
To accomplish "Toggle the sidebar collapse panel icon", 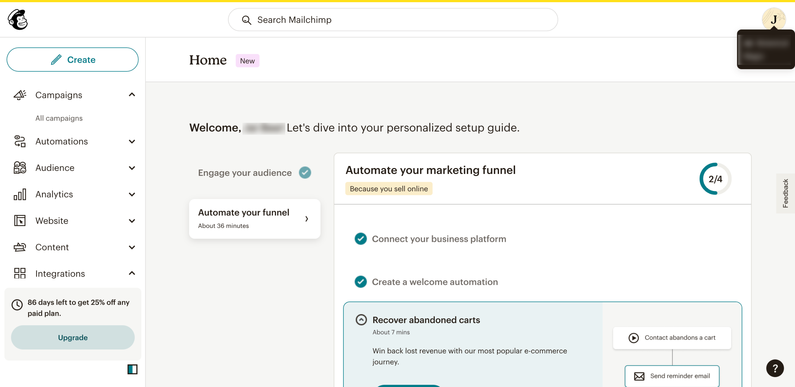I will point(132,369).
